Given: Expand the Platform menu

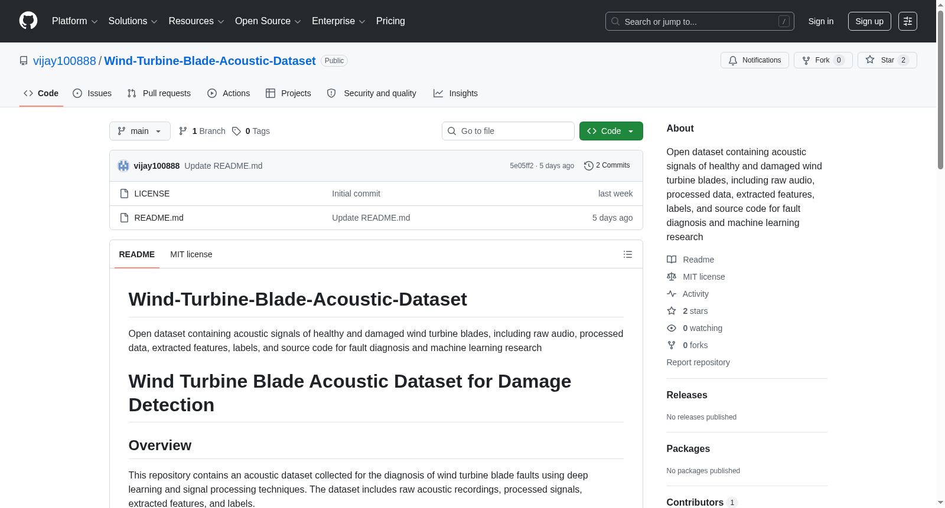Looking at the screenshot, I should [x=74, y=21].
